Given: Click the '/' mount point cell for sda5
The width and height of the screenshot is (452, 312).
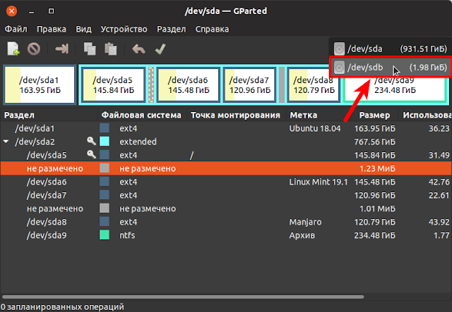Looking at the screenshot, I should point(191,155).
